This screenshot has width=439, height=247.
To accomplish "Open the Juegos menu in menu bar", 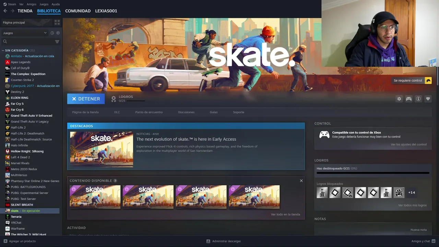I will [44, 4].
